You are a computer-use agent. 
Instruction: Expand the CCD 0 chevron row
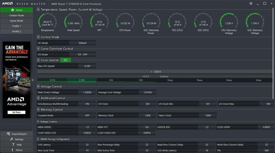151,72
